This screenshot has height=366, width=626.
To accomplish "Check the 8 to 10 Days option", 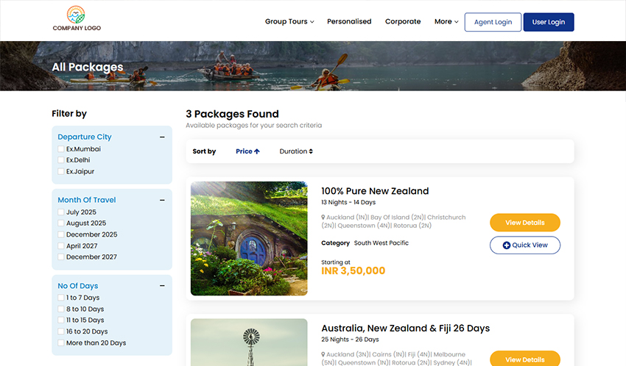I will coord(61,309).
